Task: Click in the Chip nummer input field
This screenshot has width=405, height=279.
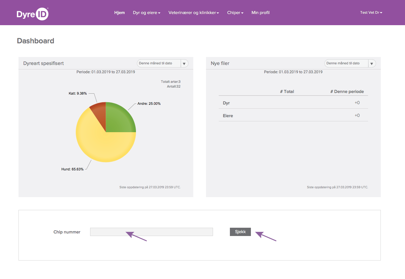Action: (151, 232)
